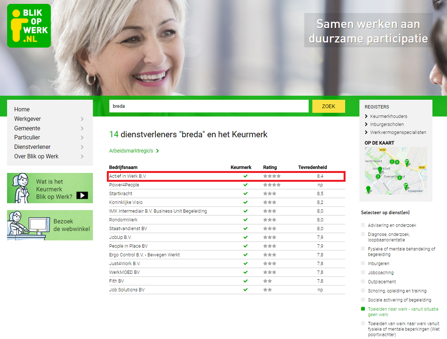Uncheck Toeleiden naar werk filter
This screenshot has height=339, width=447.
363,309
